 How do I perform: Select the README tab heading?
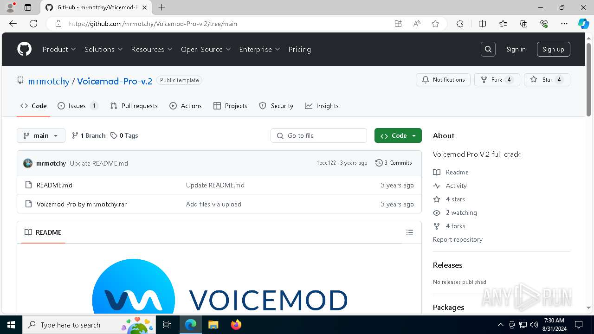43,232
